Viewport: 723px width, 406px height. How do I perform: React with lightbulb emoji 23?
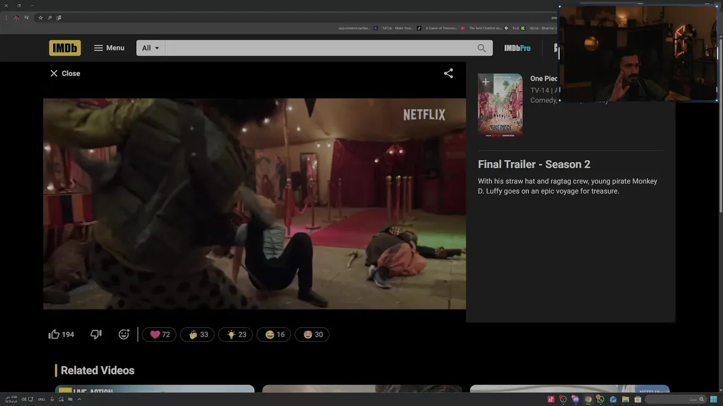tap(236, 334)
